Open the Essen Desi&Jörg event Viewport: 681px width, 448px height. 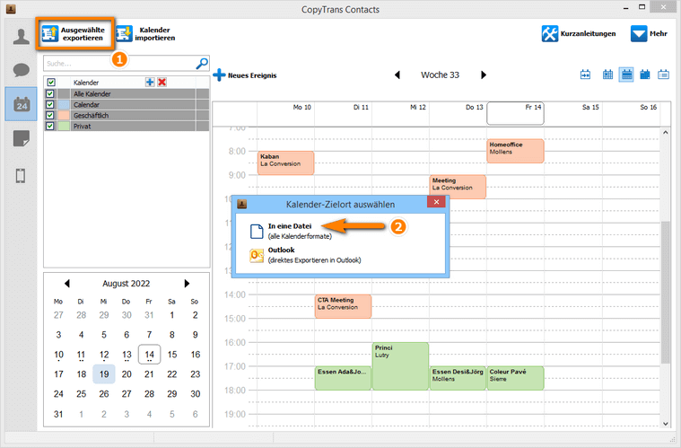point(458,378)
